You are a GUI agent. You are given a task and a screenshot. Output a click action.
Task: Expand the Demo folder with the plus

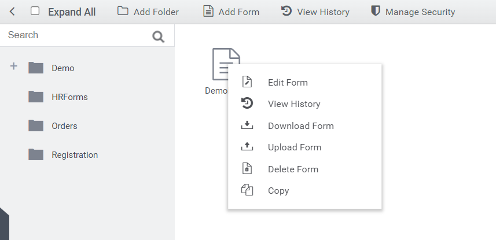(x=14, y=67)
